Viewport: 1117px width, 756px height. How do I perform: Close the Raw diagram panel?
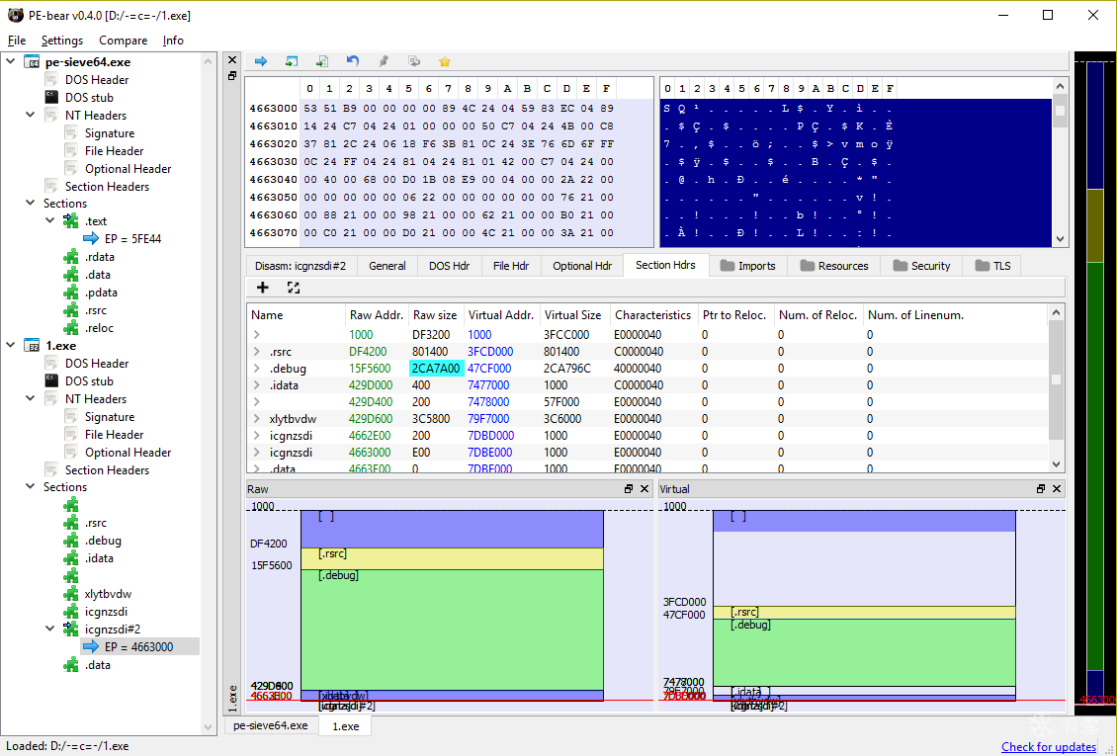pyautogui.click(x=644, y=489)
